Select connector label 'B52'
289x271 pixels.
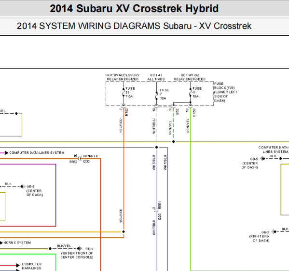177,111
